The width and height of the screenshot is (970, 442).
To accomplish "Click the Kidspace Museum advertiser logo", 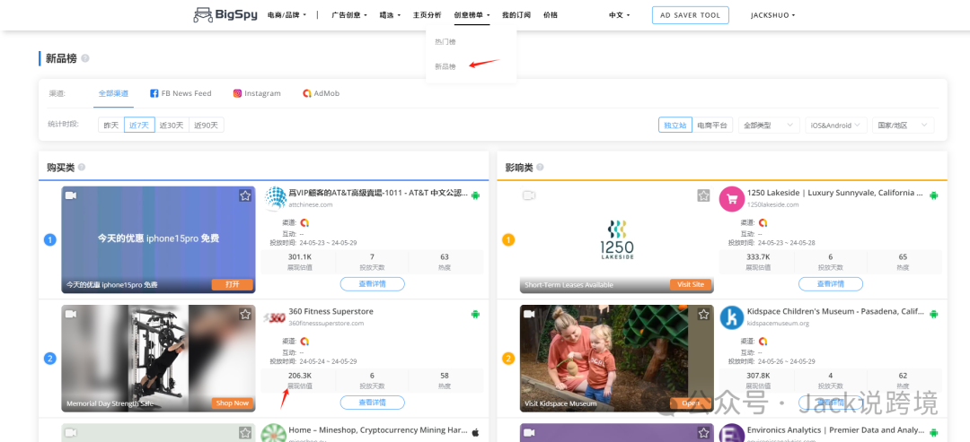I will 732,317.
